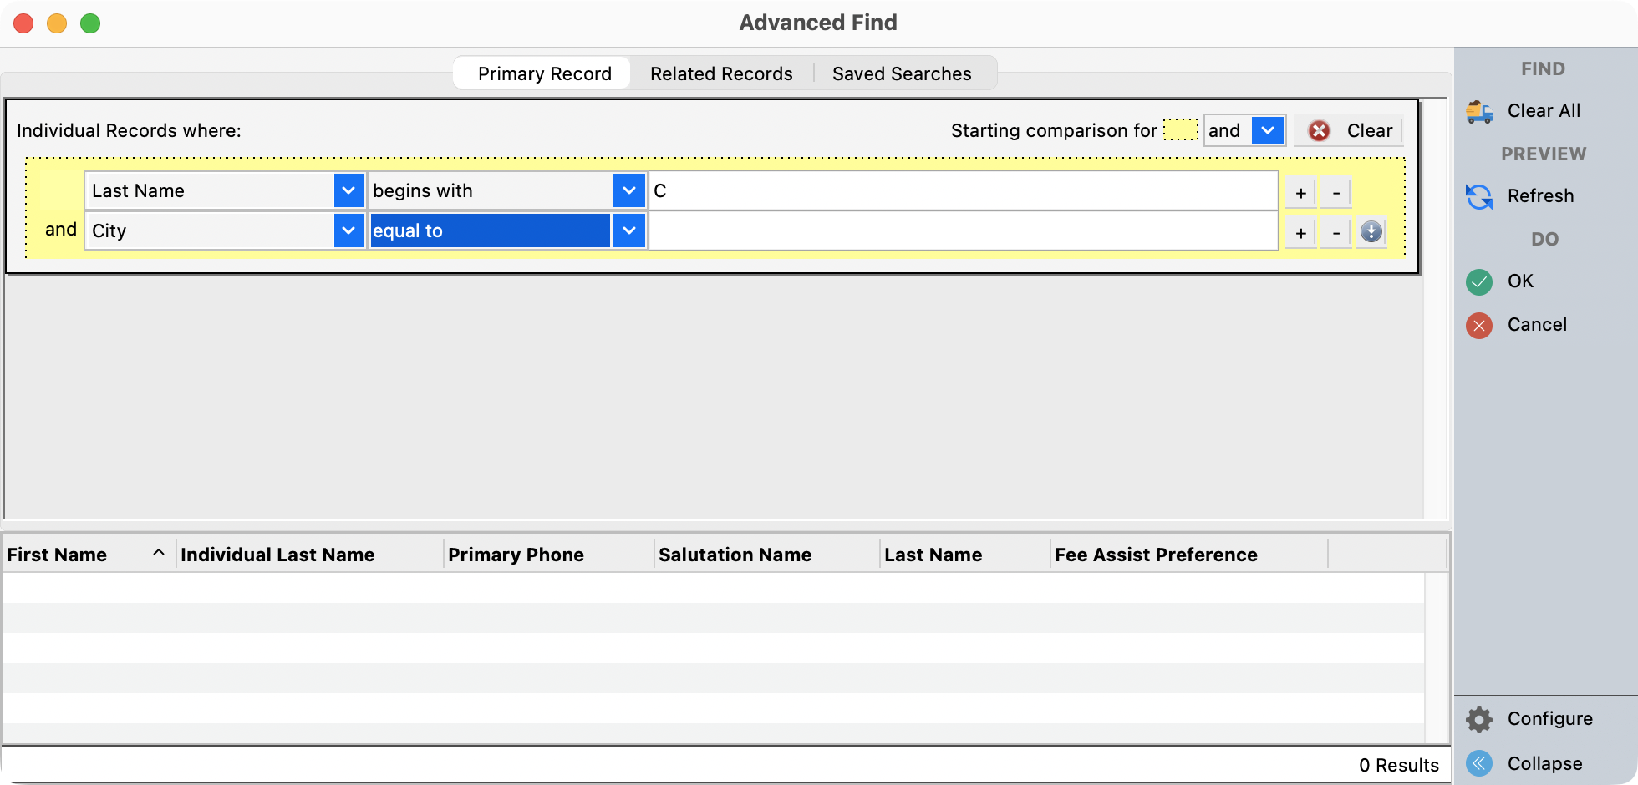Click the Configure gear icon
This screenshot has width=1638, height=785.
click(1479, 719)
